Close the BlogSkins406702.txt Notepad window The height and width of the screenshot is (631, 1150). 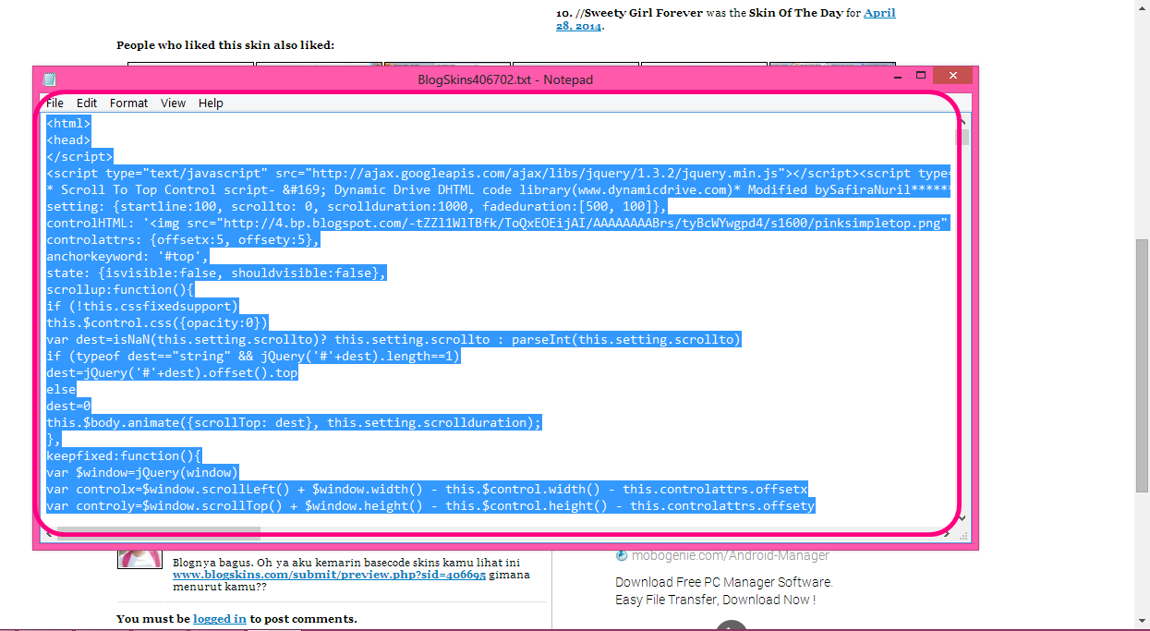[x=953, y=76]
